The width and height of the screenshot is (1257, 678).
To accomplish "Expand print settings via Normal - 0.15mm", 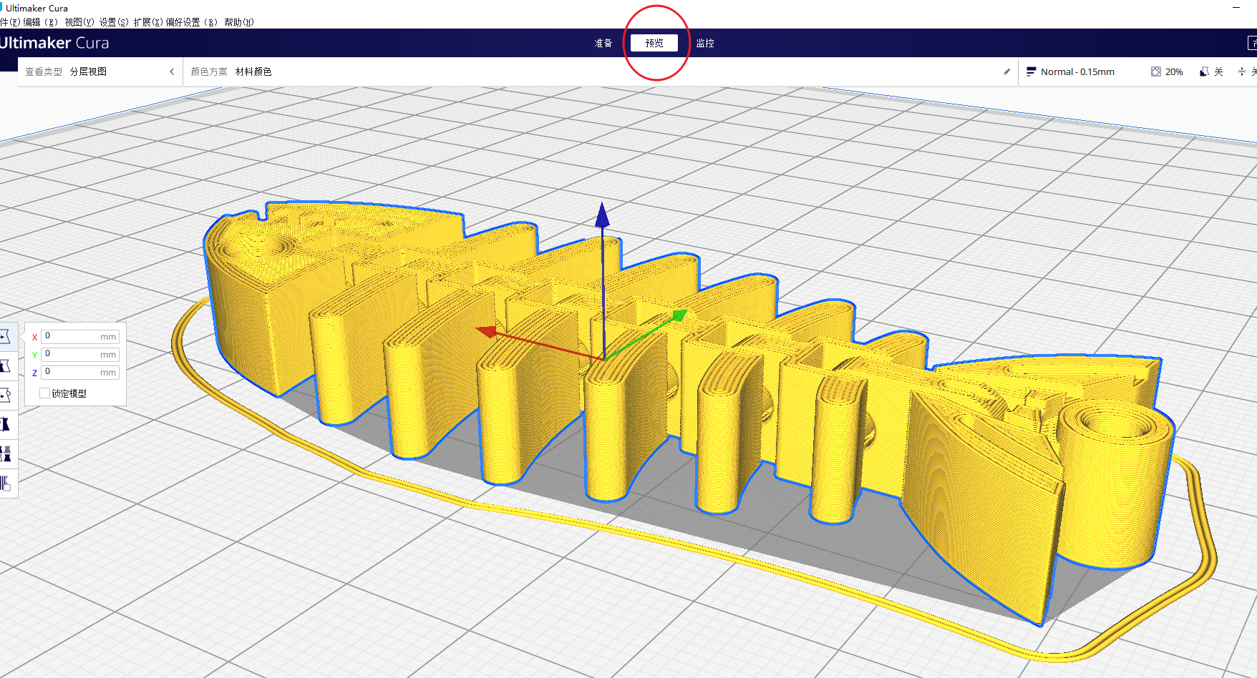I will pyautogui.click(x=1077, y=72).
